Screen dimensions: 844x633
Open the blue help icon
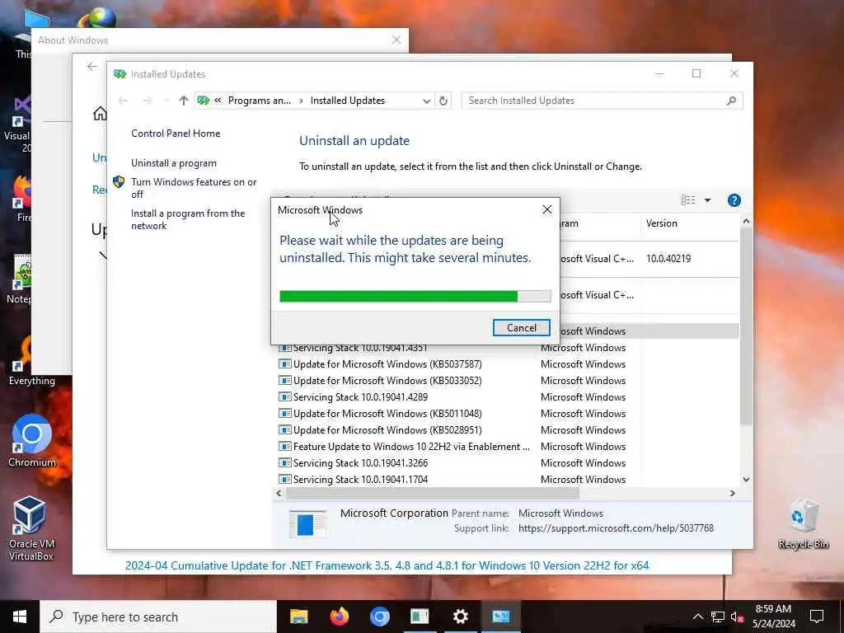tap(734, 200)
